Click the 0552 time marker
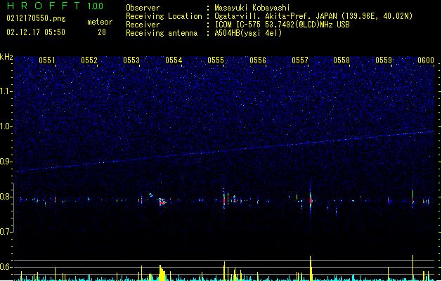Screen dimensions: 442x281 89,60
